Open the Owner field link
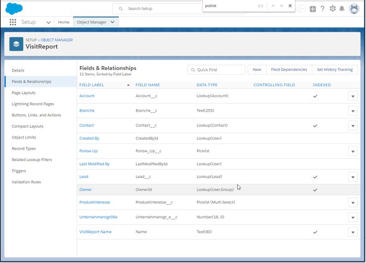 [x=85, y=190]
